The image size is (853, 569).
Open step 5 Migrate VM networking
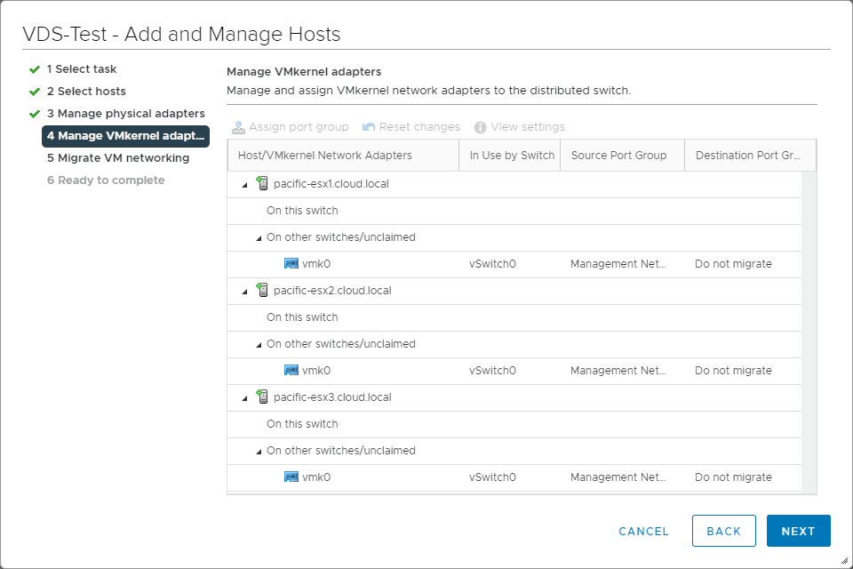pyautogui.click(x=117, y=158)
